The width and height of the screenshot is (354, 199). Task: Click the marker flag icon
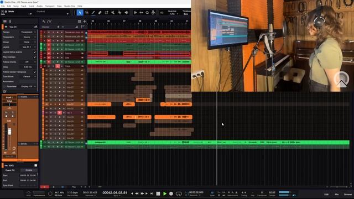pos(82,27)
